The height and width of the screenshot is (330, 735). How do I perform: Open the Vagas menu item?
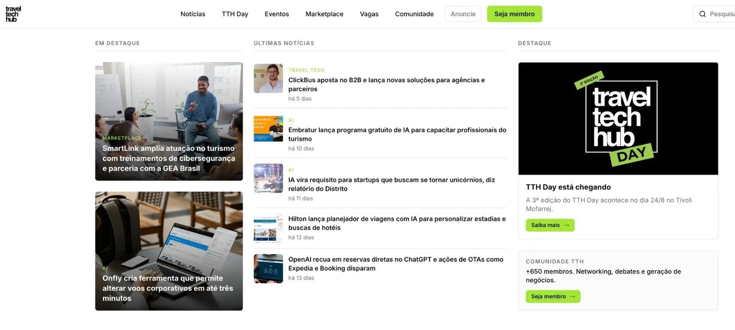tap(369, 14)
